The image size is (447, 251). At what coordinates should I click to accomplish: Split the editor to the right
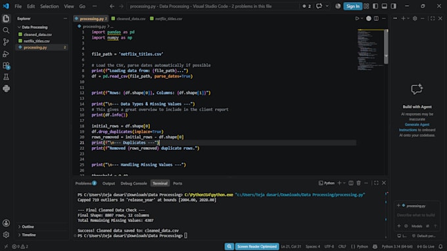point(376,18)
